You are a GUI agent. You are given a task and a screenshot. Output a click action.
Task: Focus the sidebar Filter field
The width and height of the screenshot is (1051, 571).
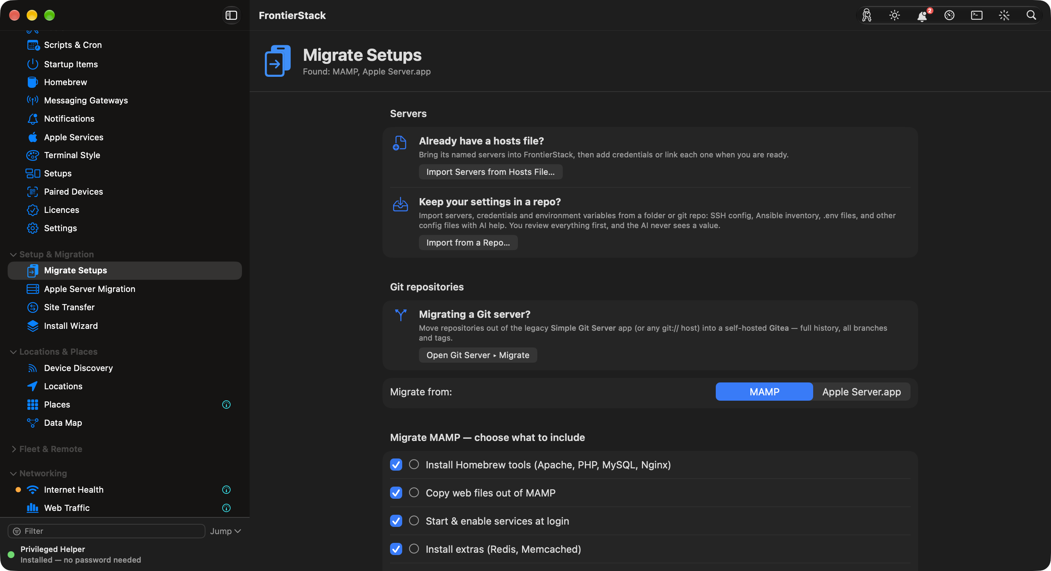coord(106,531)
